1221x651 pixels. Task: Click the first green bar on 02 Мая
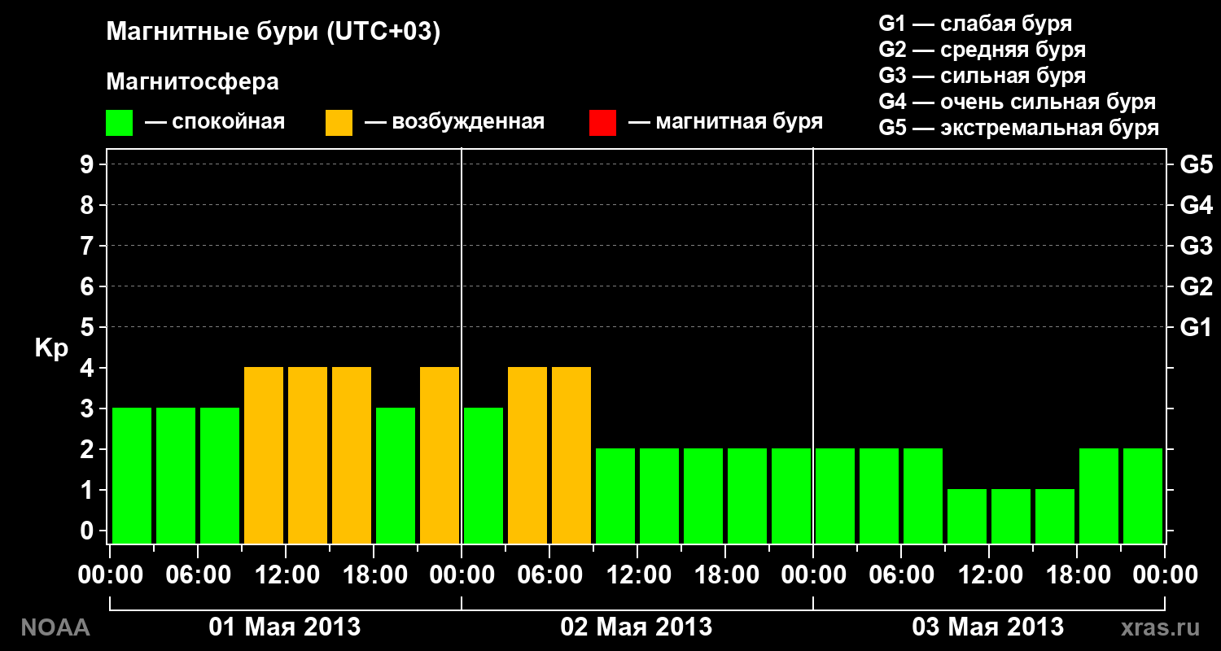[x=484, y=475]
